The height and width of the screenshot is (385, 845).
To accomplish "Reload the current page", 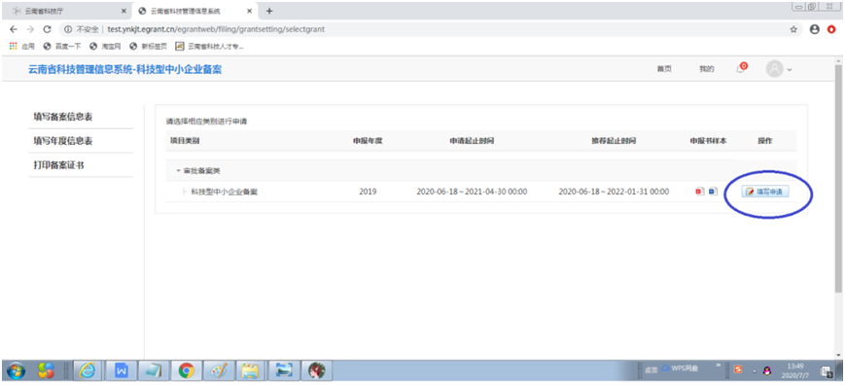I will [47, 29].
